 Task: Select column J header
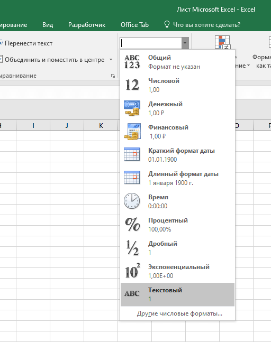pos(67,125)
